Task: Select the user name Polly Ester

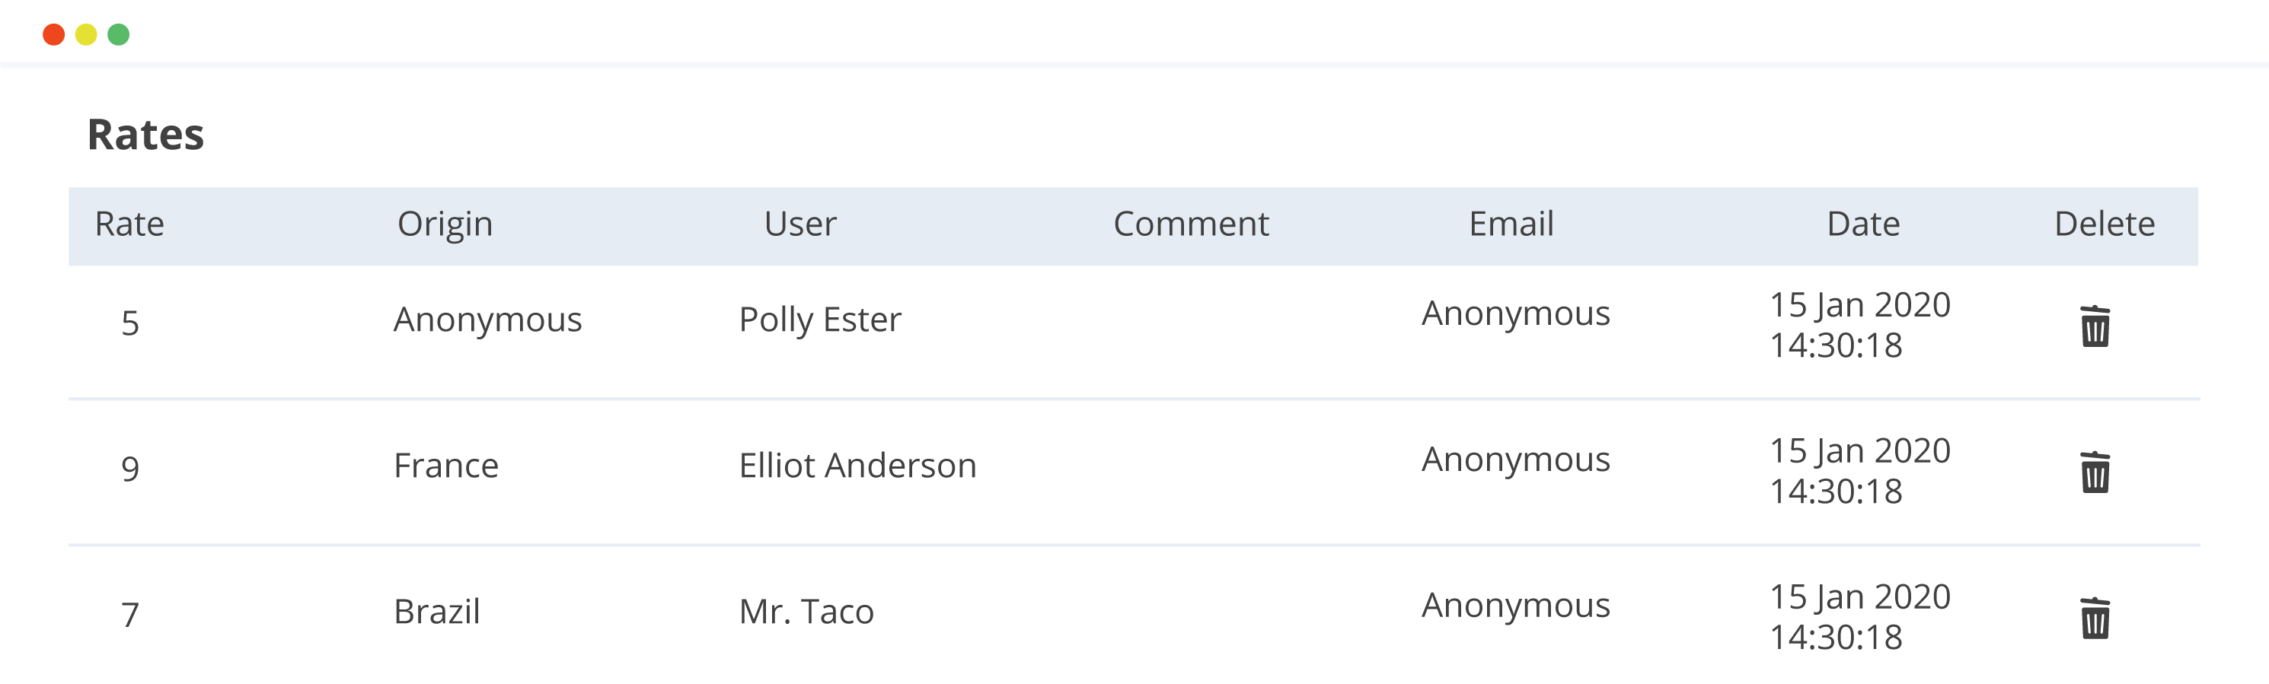Action: click(820, 320)
